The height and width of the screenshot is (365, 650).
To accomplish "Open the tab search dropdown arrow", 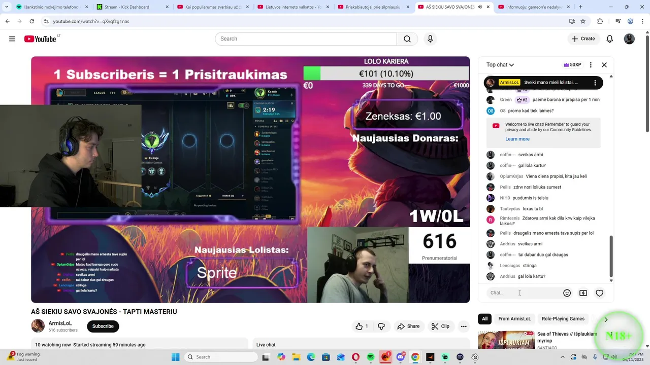I will (x=6, y=7).
